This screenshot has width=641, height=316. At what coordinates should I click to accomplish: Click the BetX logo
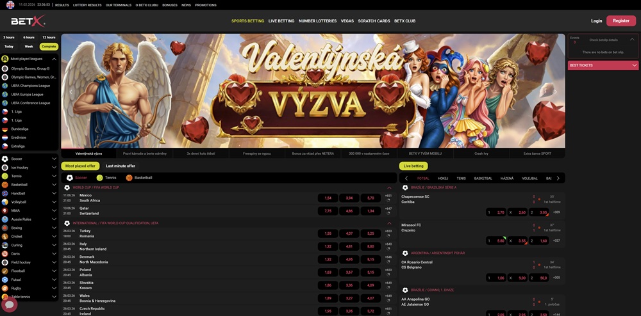tap(28, 21)
